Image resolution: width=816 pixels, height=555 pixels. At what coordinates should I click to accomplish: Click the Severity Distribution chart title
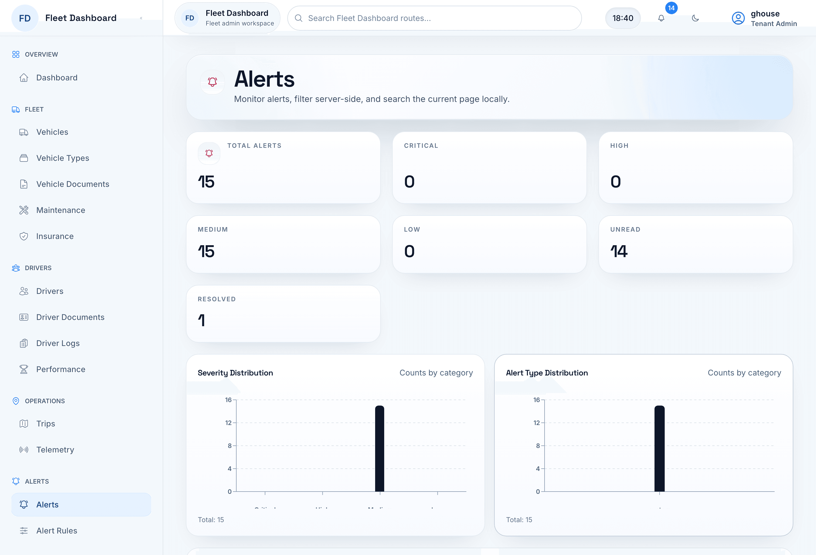click(x=235, y=373)
